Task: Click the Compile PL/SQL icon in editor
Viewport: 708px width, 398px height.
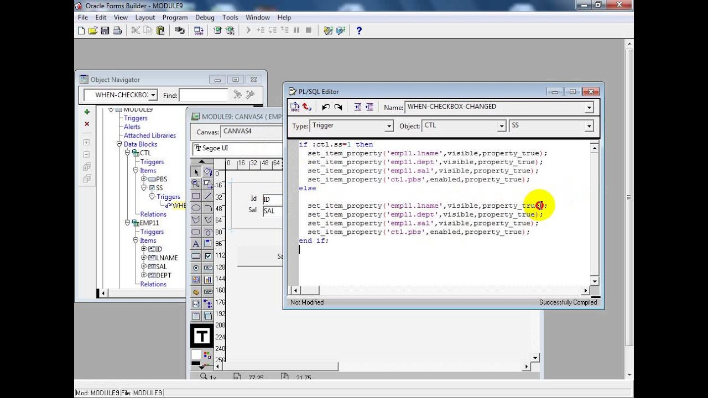Action: pos(295,107)
